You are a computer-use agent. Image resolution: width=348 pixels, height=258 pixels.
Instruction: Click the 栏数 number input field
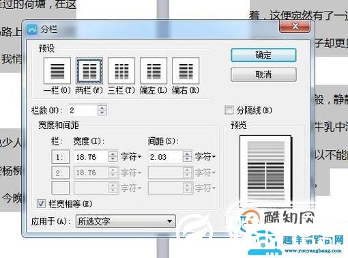(83, 111)
